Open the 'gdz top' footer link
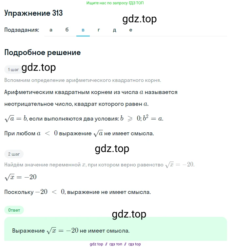Screen dimensions: 231x248 click(96, 244)
